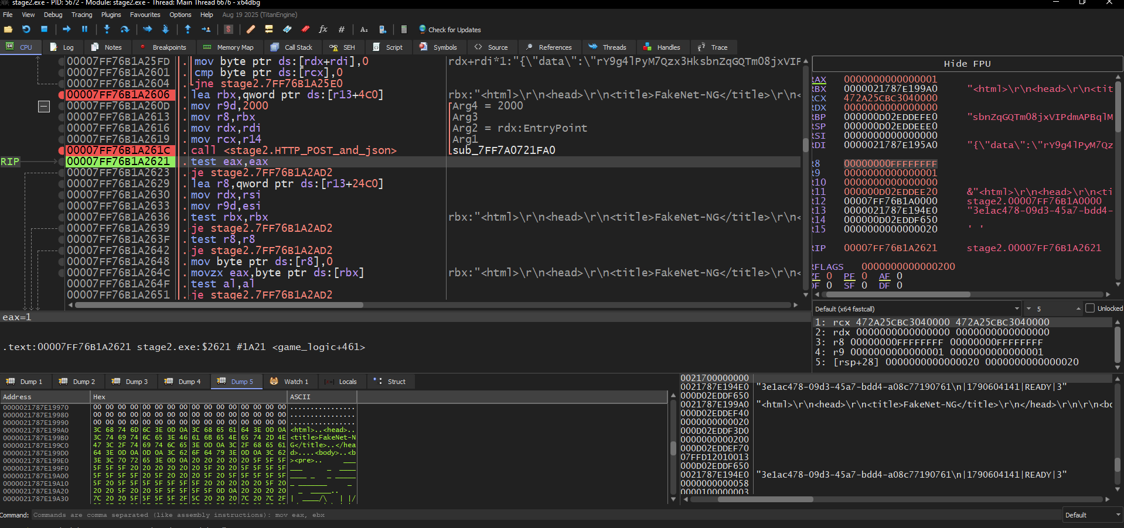The width and height of the screenshot is (1124, 528).
Task: Show the Comments list icon
Action: (269, 29)
